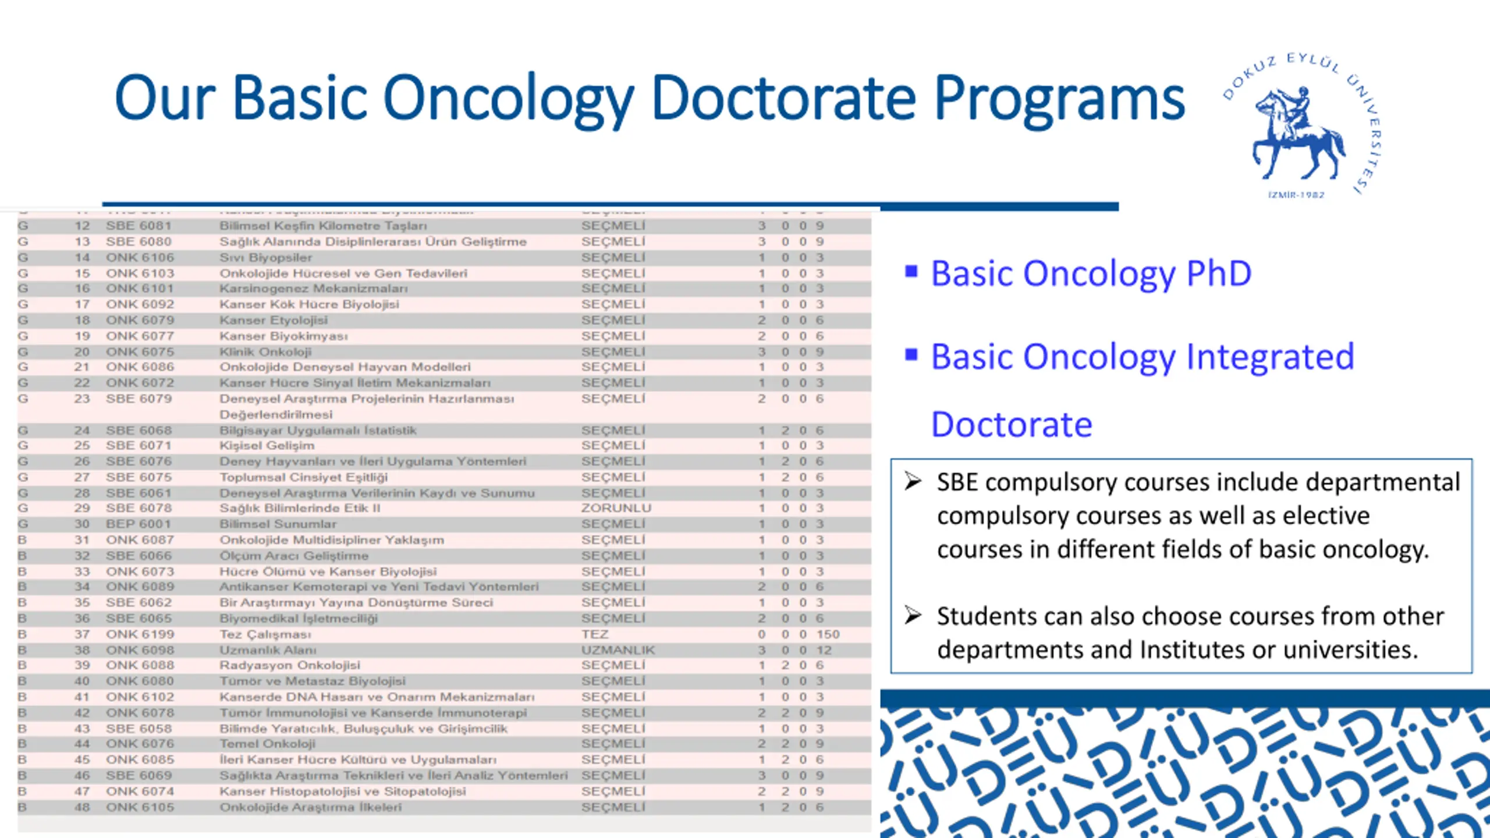Click course code 'ONK 6199'
The height and width of the screenshot is (838, 1490).
pos(140,634)
